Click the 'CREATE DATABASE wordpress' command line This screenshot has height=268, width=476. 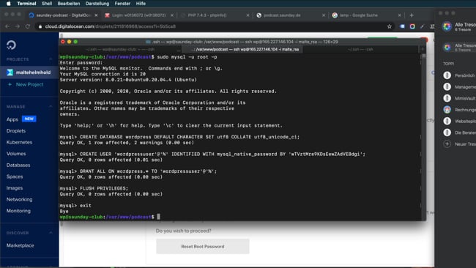[x=179, y=137]
